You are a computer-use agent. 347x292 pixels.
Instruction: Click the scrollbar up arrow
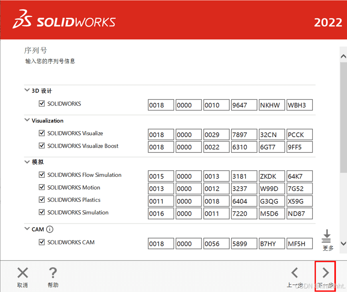(343, 56)
